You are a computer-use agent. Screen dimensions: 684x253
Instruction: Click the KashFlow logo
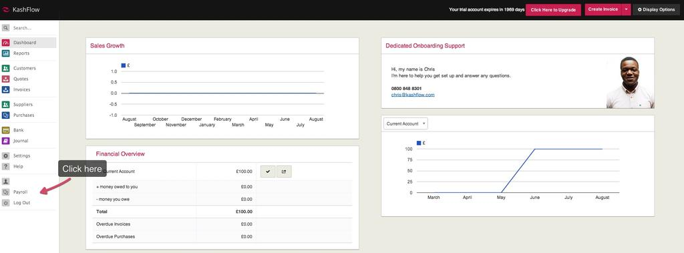(x=21, y=9)
